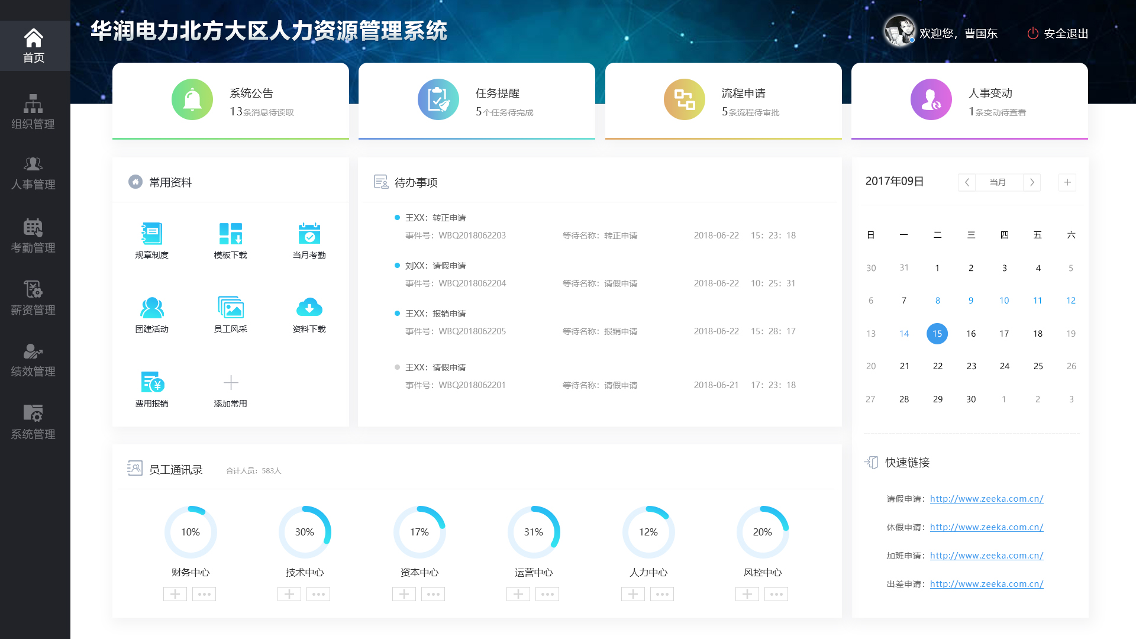Click the 10% progress ring for 财务中心
Viewport: 1136px width, 639px height.
click(x=191, y=532)
